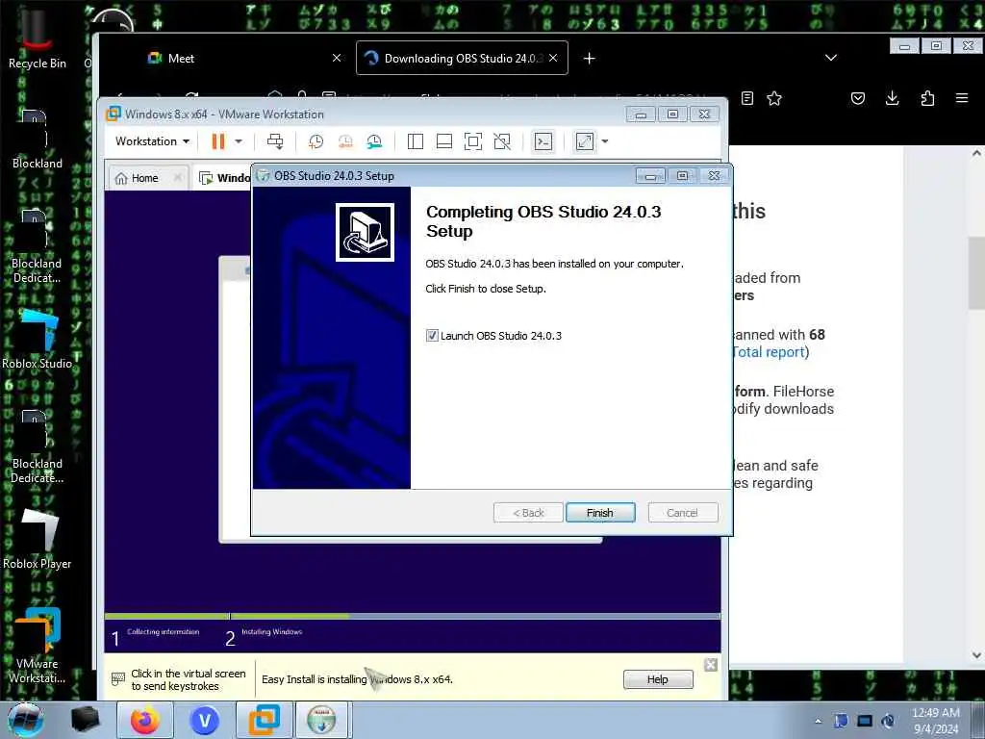This screenshot has height=739, width=985.
Task: Open Snapshot Manager icon in VMware toolbar
Action: pos(374,141)
